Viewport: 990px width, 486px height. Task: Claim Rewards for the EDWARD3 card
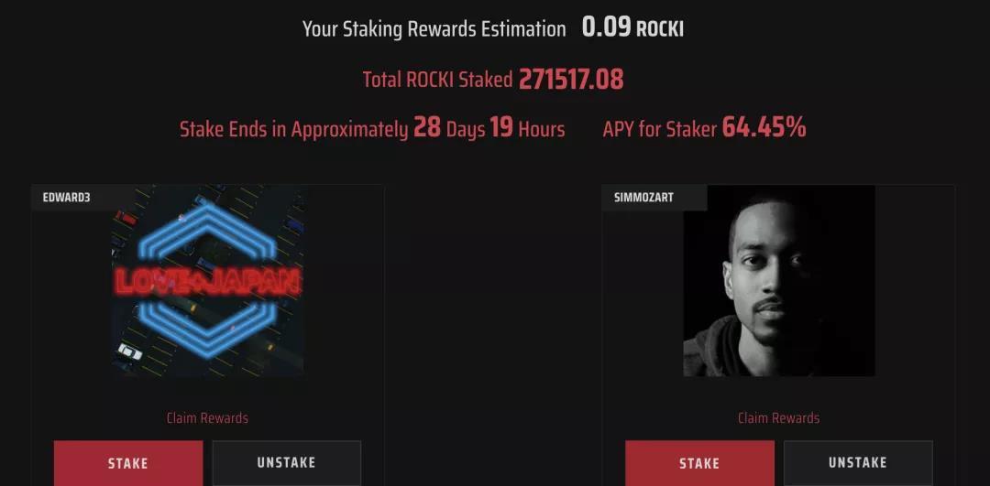pos(207,418)
